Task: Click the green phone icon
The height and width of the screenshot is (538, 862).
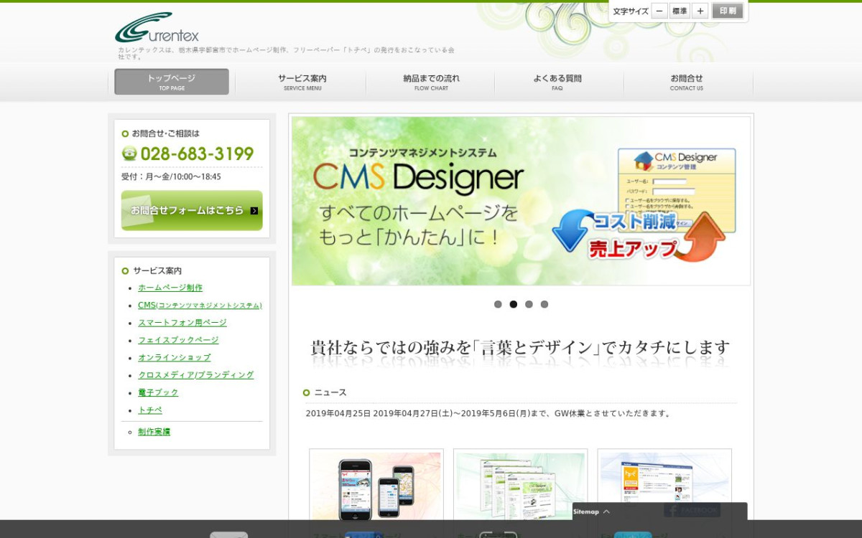Action: 129,154
